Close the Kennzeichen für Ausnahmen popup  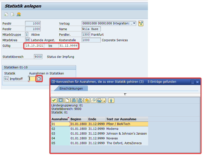(197, 82)
